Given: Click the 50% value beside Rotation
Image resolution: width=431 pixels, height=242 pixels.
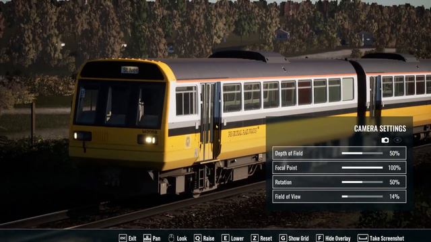Looking at the screenshot, I should point(395,182).
